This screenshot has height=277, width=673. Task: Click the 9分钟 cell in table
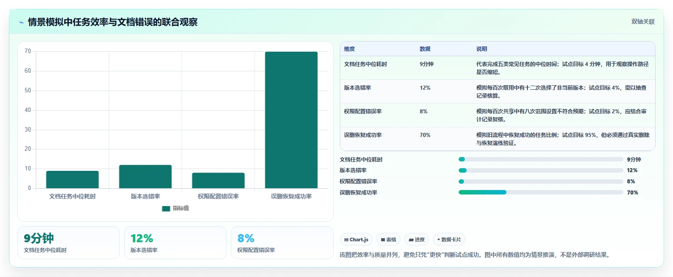tap(426, 64)
